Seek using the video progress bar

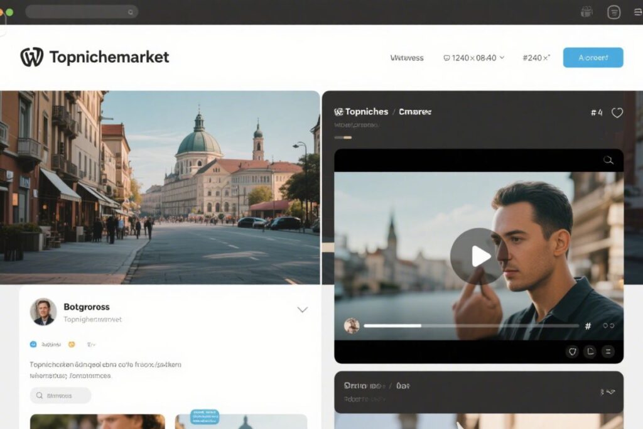[471, 325]
